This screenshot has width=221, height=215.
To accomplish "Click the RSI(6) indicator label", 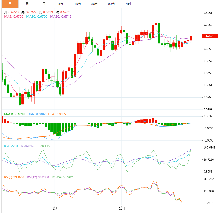I will [x=14, y=176].
